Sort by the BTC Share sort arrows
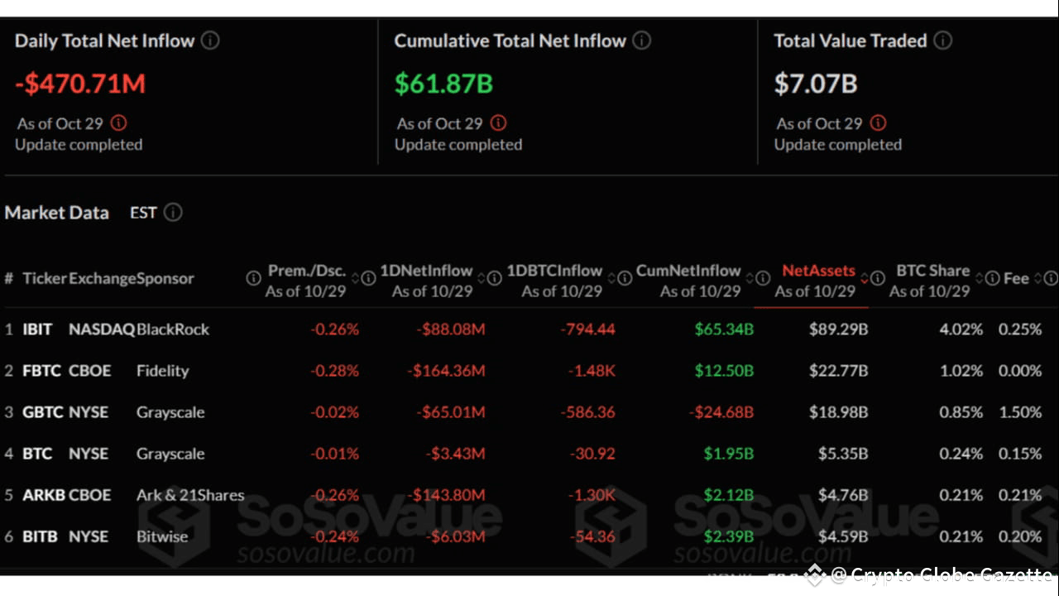1059x596 pixels. point(979,279)
